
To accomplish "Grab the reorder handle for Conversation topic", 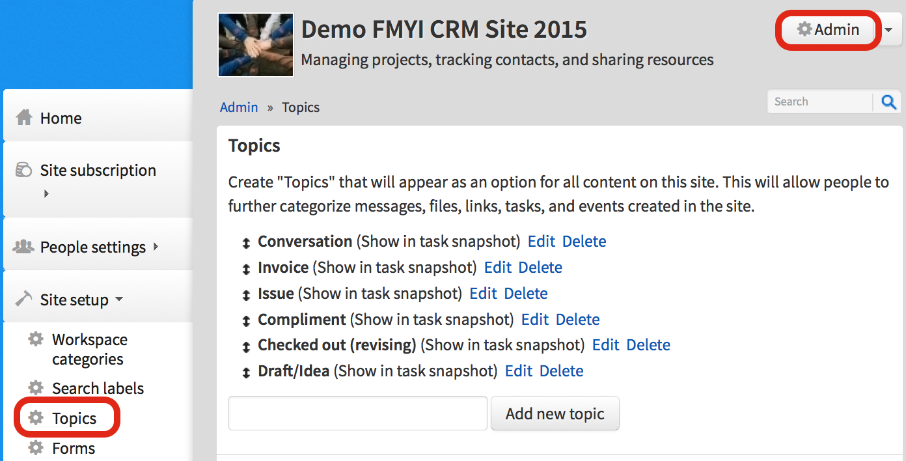I will point(246,243).
